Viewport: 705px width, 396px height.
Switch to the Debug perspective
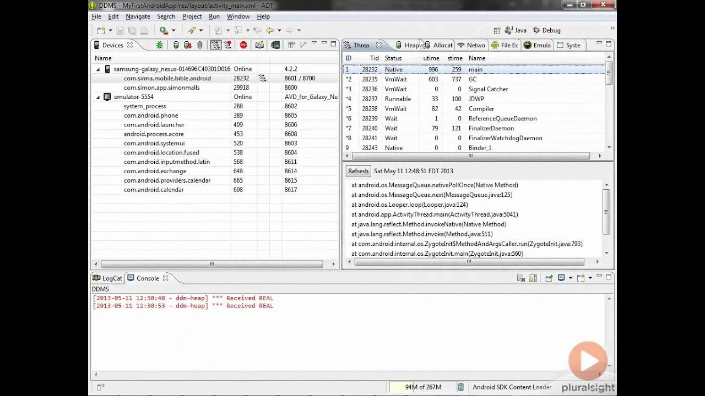pos(546,30)
